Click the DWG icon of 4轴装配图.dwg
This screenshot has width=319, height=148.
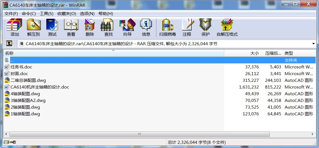(x=7, y=94)
